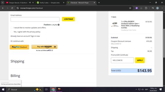Click the Total $143.95 amount
Image resolution: width=165 pixels, height=92 pixels.
click(x=144, y=71)
